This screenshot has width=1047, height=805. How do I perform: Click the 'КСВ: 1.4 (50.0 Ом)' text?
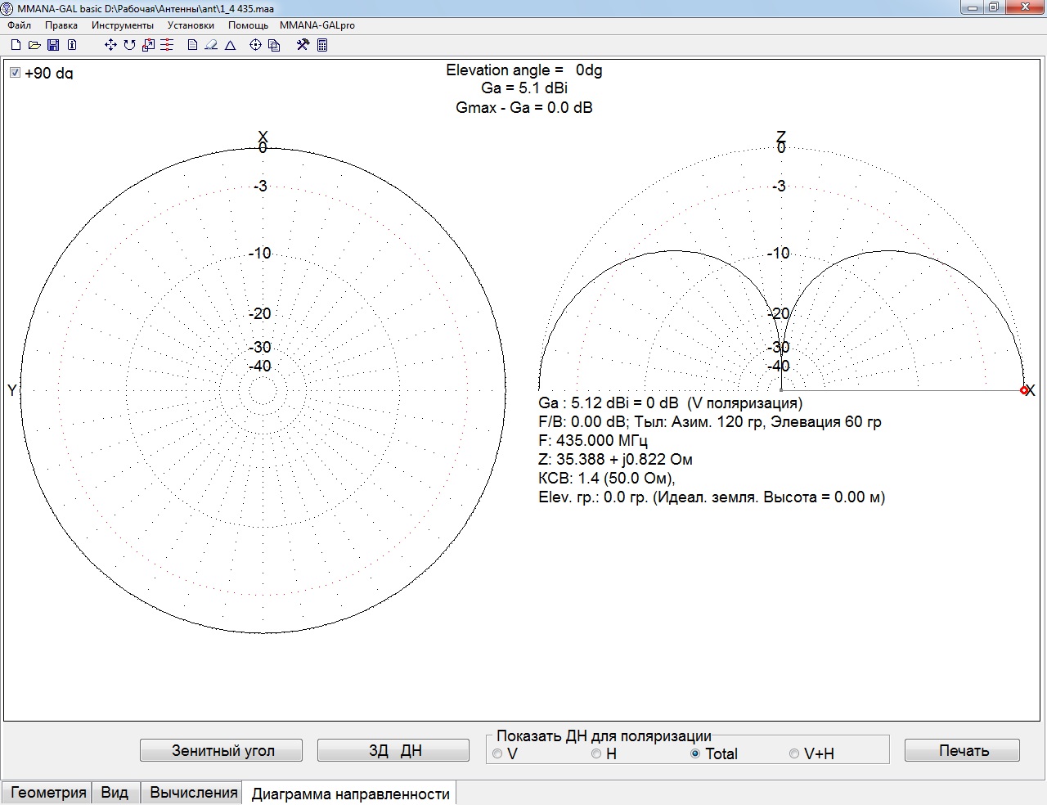(x=606, y=479)
